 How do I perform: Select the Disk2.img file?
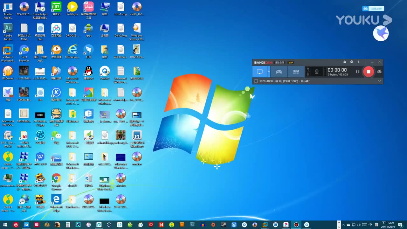pos(121,30)
